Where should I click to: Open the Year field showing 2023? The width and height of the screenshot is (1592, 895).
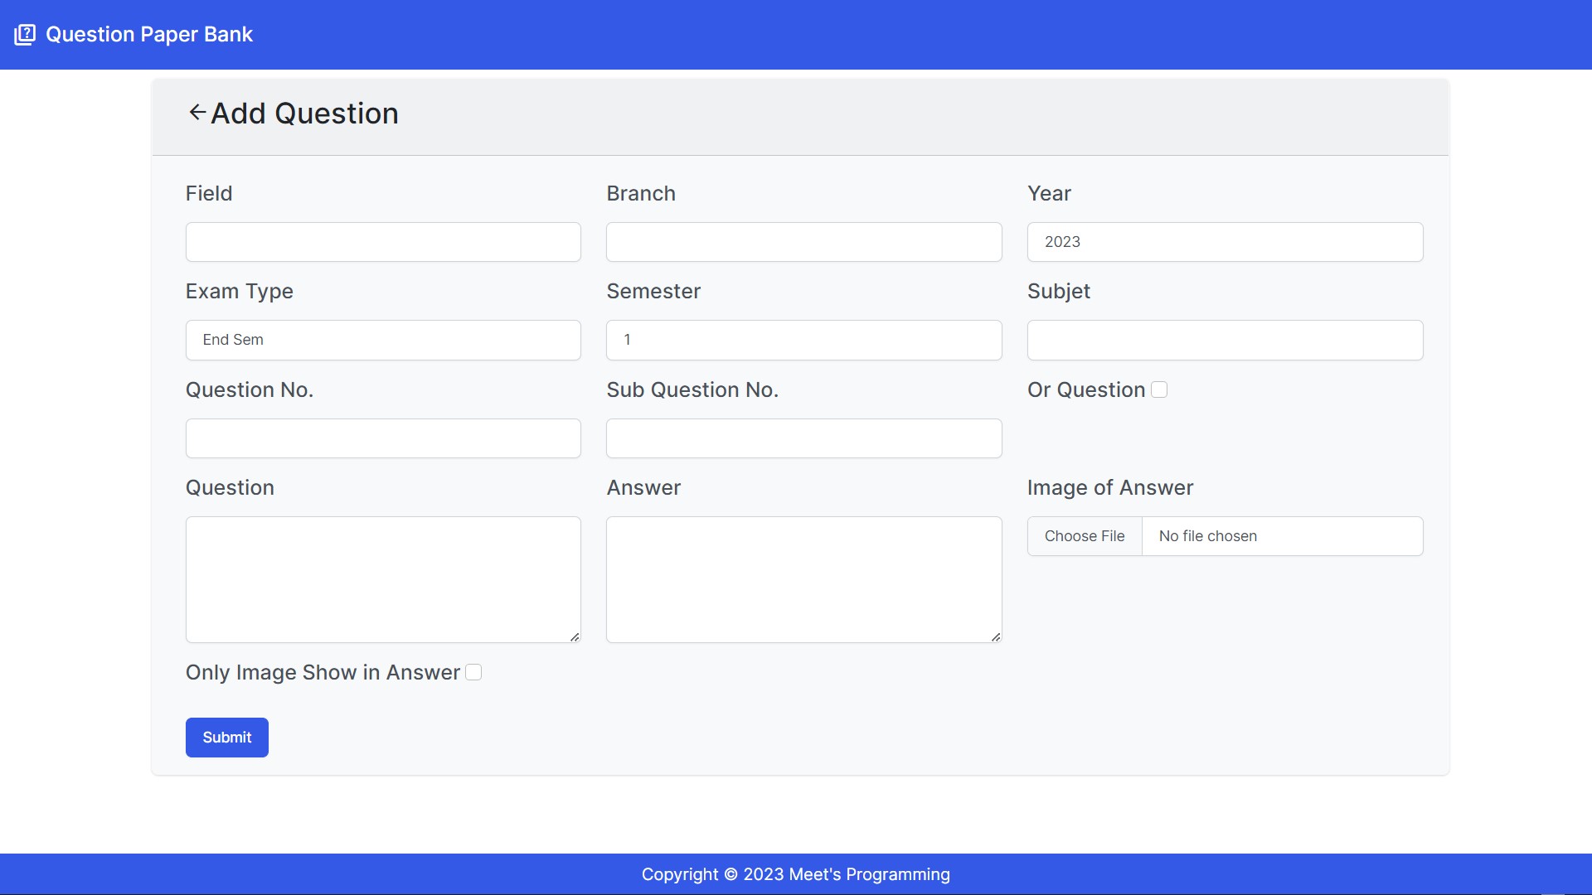pyautogui.click(x=1225, y=242)
